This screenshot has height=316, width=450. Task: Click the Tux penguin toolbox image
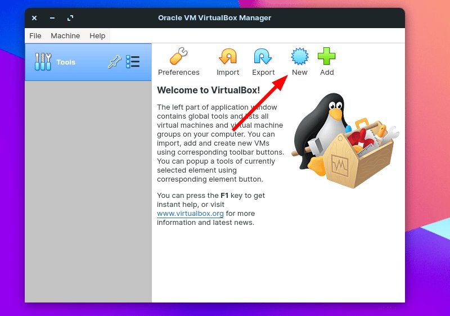pos(343,141)
